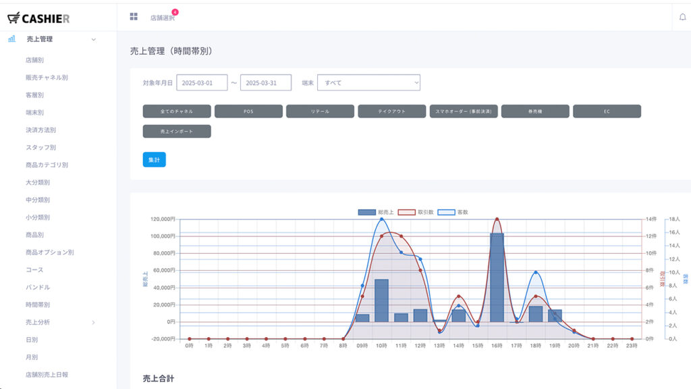Open 店舗選択 store selector
Viewport: 691px width, 389px height.
(162, 18)
